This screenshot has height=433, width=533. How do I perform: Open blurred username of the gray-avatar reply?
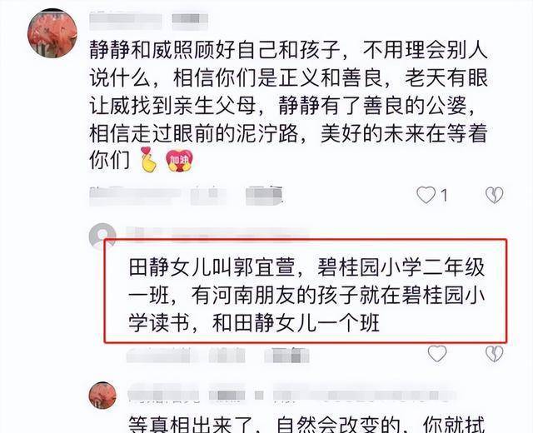(217, 233)
